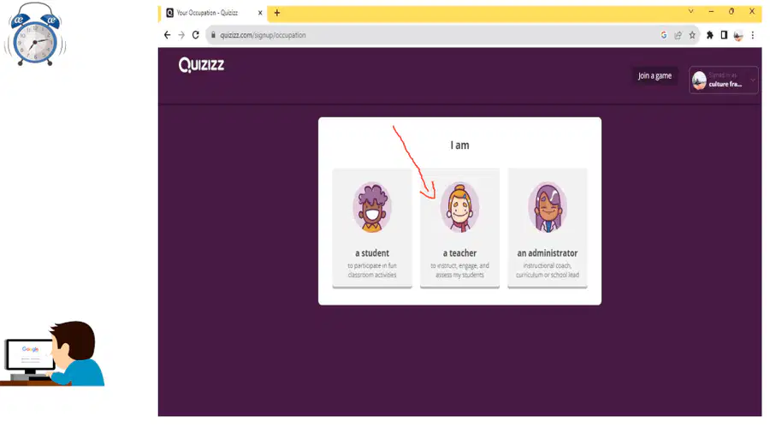Minimize the browser window
770x433 pixels.
point(711,11)
